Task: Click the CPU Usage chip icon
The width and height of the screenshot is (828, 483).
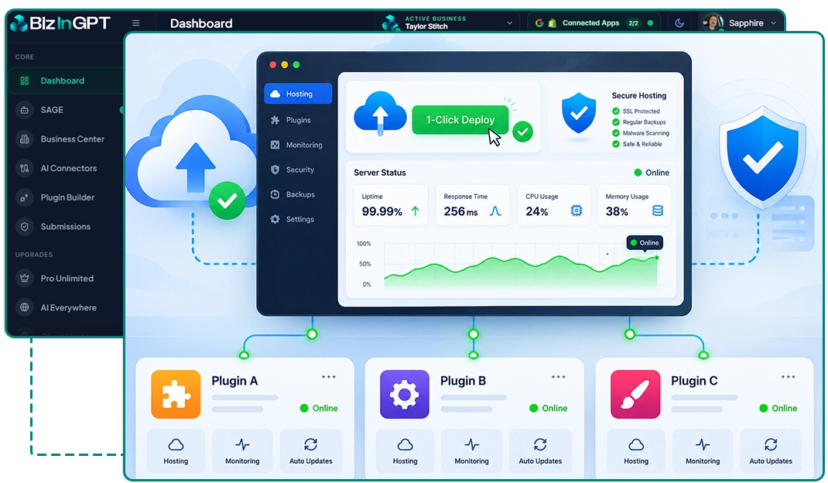Action: [576, 211]
